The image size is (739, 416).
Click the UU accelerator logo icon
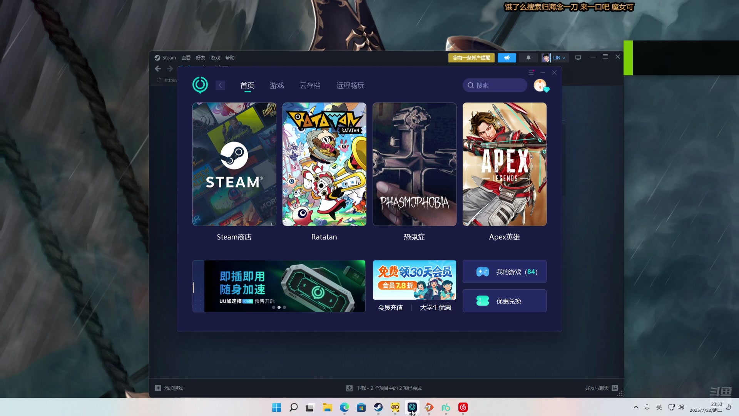[x=200, y=85]
